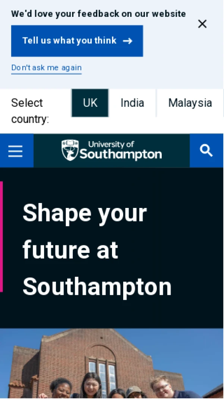Open the website feedback survey
The width and height of the screenshot is (224, 399).
pos(77,40)
